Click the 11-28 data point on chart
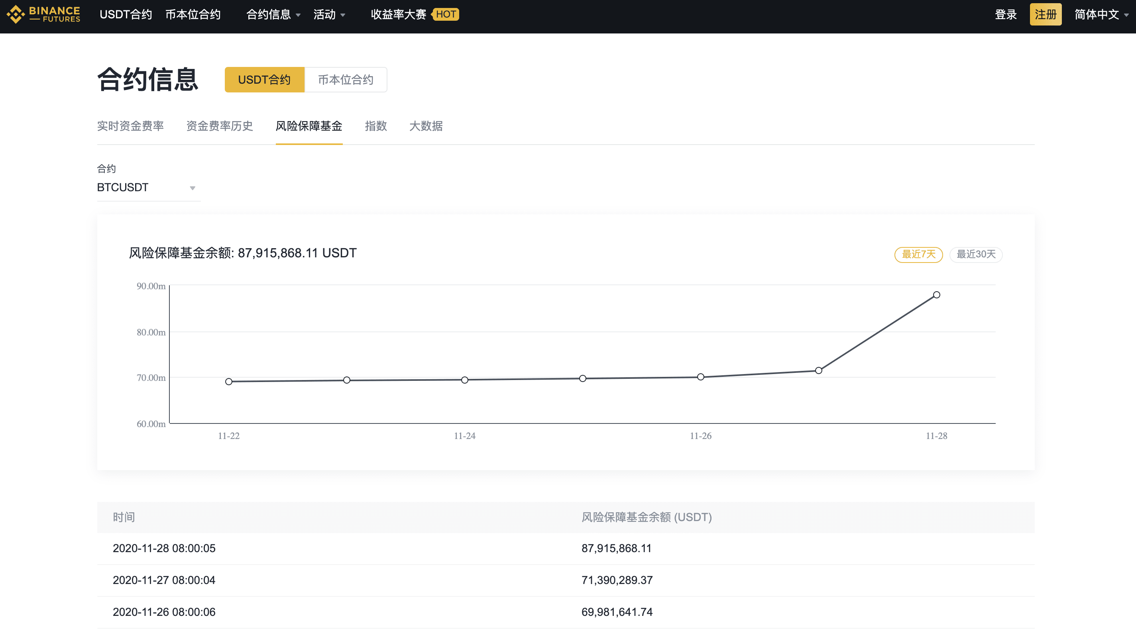 [936, 295]
